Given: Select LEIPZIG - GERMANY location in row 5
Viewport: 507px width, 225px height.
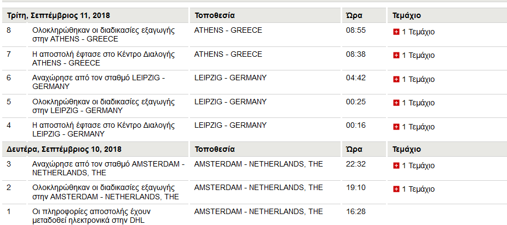Looking at the screenshot, I should tap(230, 102).
